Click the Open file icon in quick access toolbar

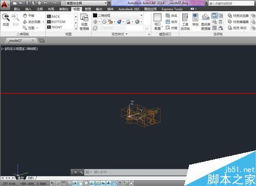21,3
